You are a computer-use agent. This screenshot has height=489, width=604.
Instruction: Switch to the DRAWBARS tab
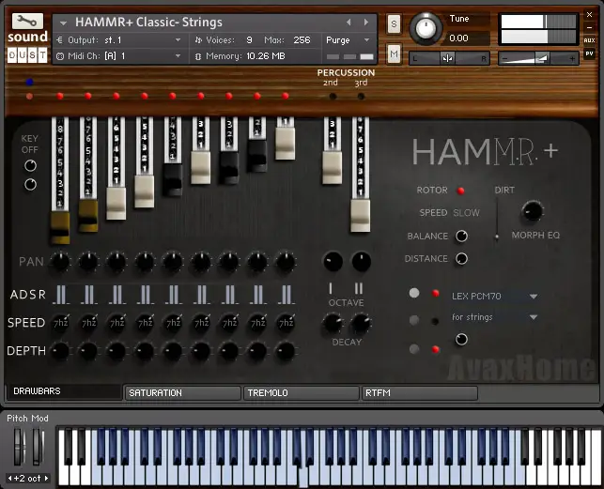pyautogui.click(x=64, y=391)
